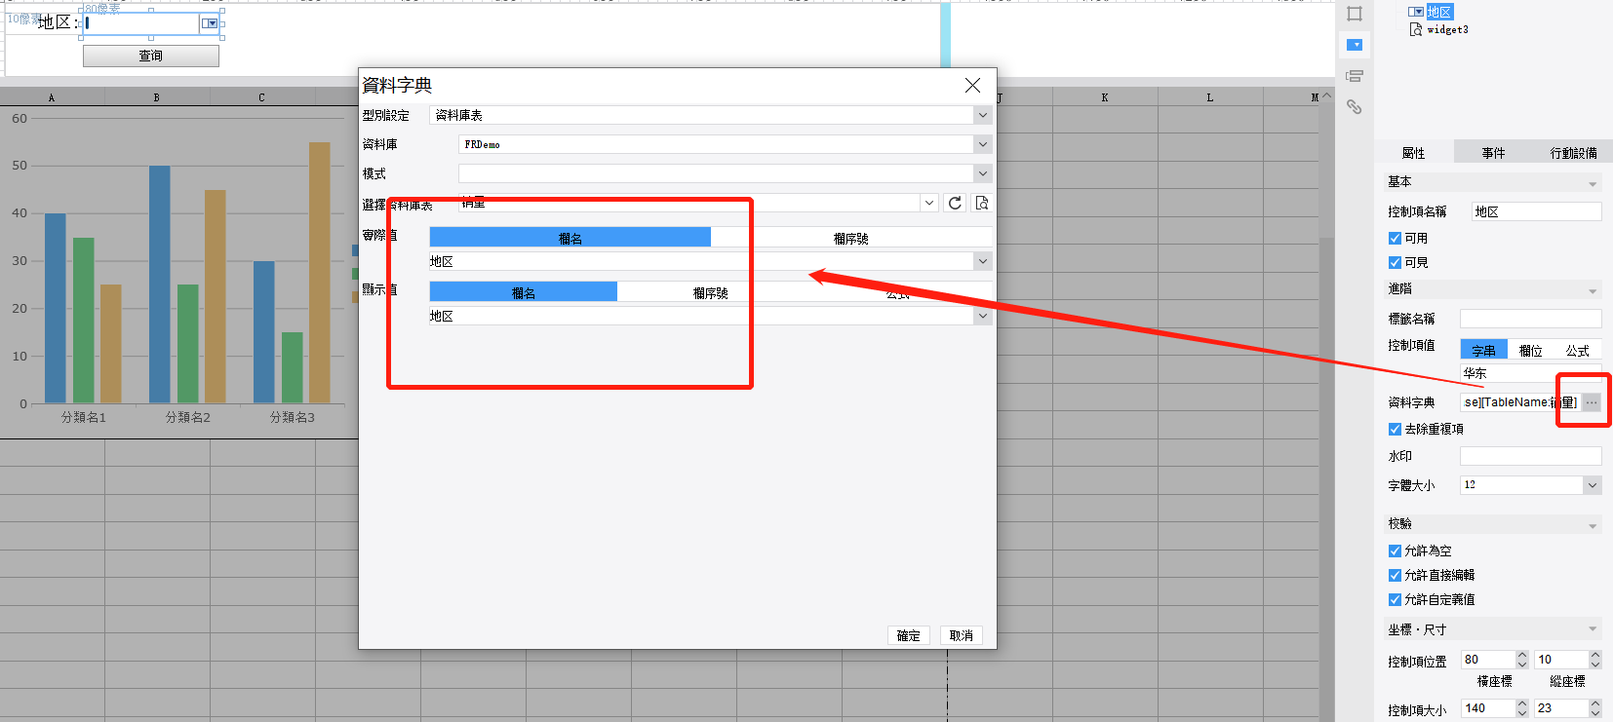Viewport: 1613px width, 722px height.
Task: Toggle the 允許直接編輯 checkbox
Action: click(1395, 575)
